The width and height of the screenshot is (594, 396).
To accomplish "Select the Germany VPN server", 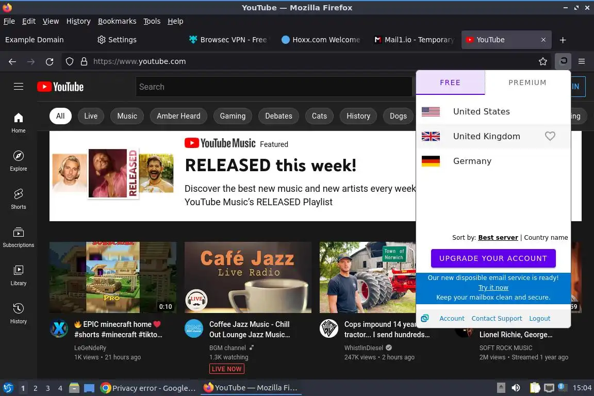I will [x=493, y=161].
